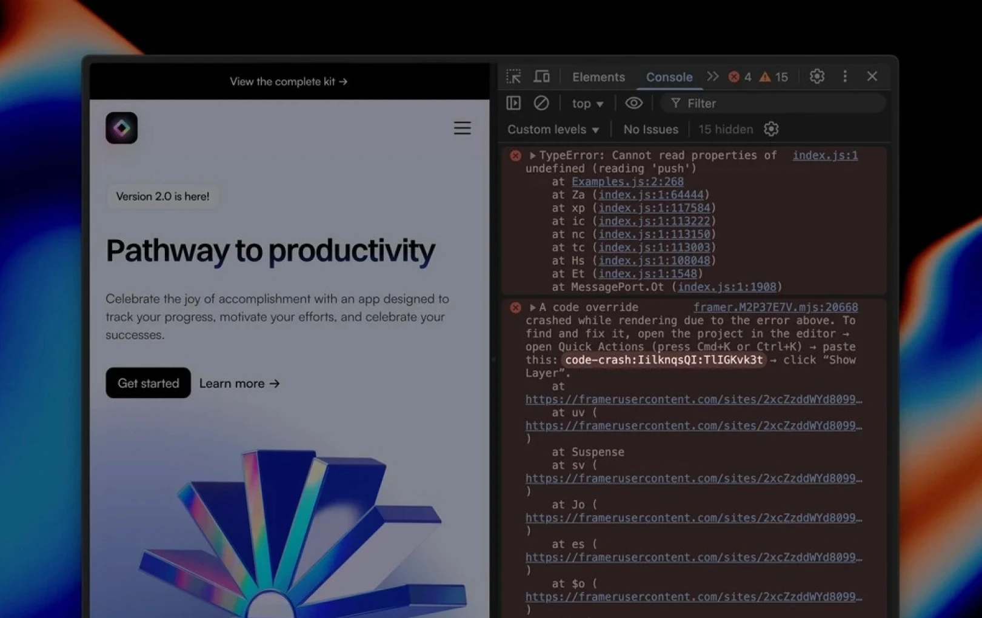The height and width of the screenshot is (618, 982).
Task: Click the View the complete kit banner link
Action: coord(289,82)
